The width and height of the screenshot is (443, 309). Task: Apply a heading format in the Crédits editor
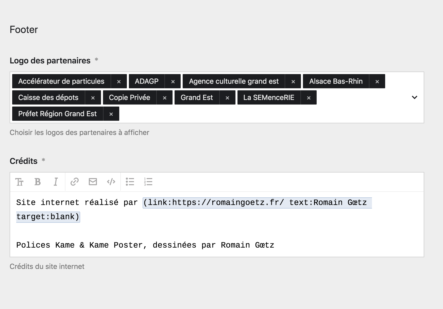point(20,182)
